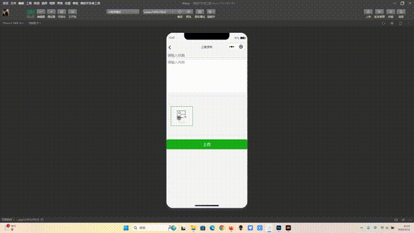Open Version Management (版本管理)
Screen dimensions: 414x233
pos(380,12)
